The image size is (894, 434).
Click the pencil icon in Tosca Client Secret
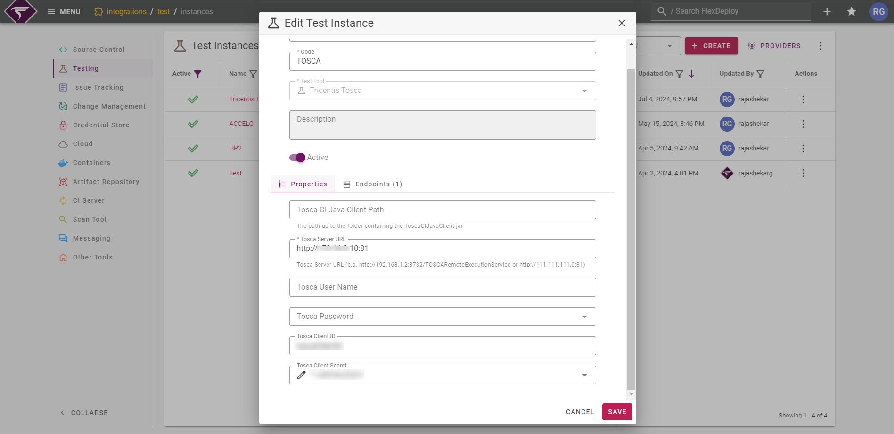pyautogui.click(x=301, y=375)
